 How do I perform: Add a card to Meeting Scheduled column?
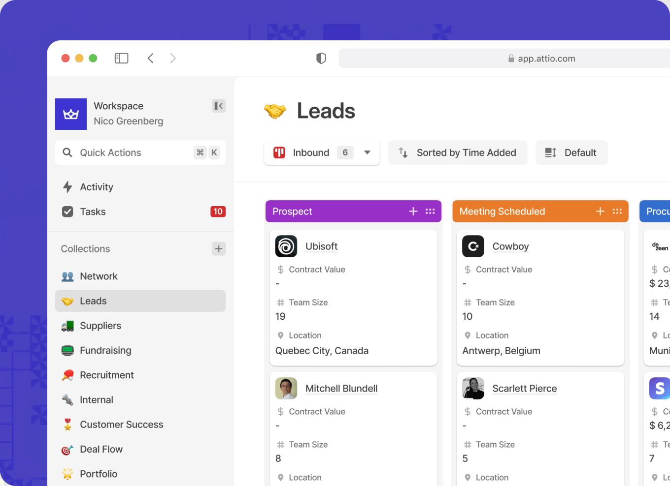(x=600, y=211)
